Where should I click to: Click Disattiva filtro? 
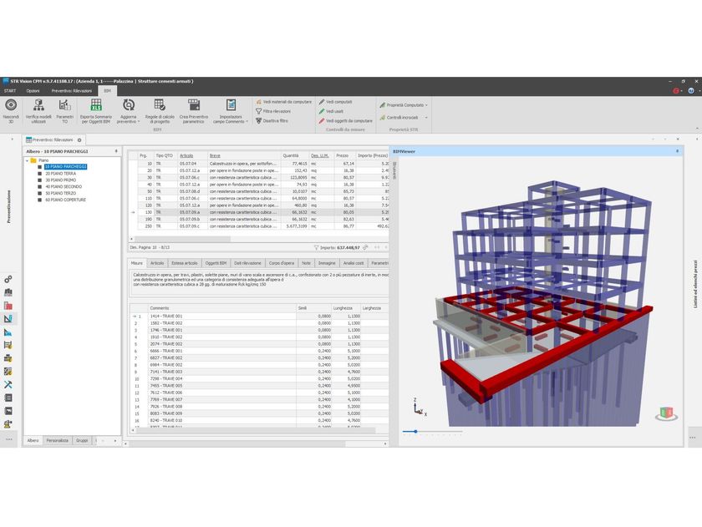[272, 121]
